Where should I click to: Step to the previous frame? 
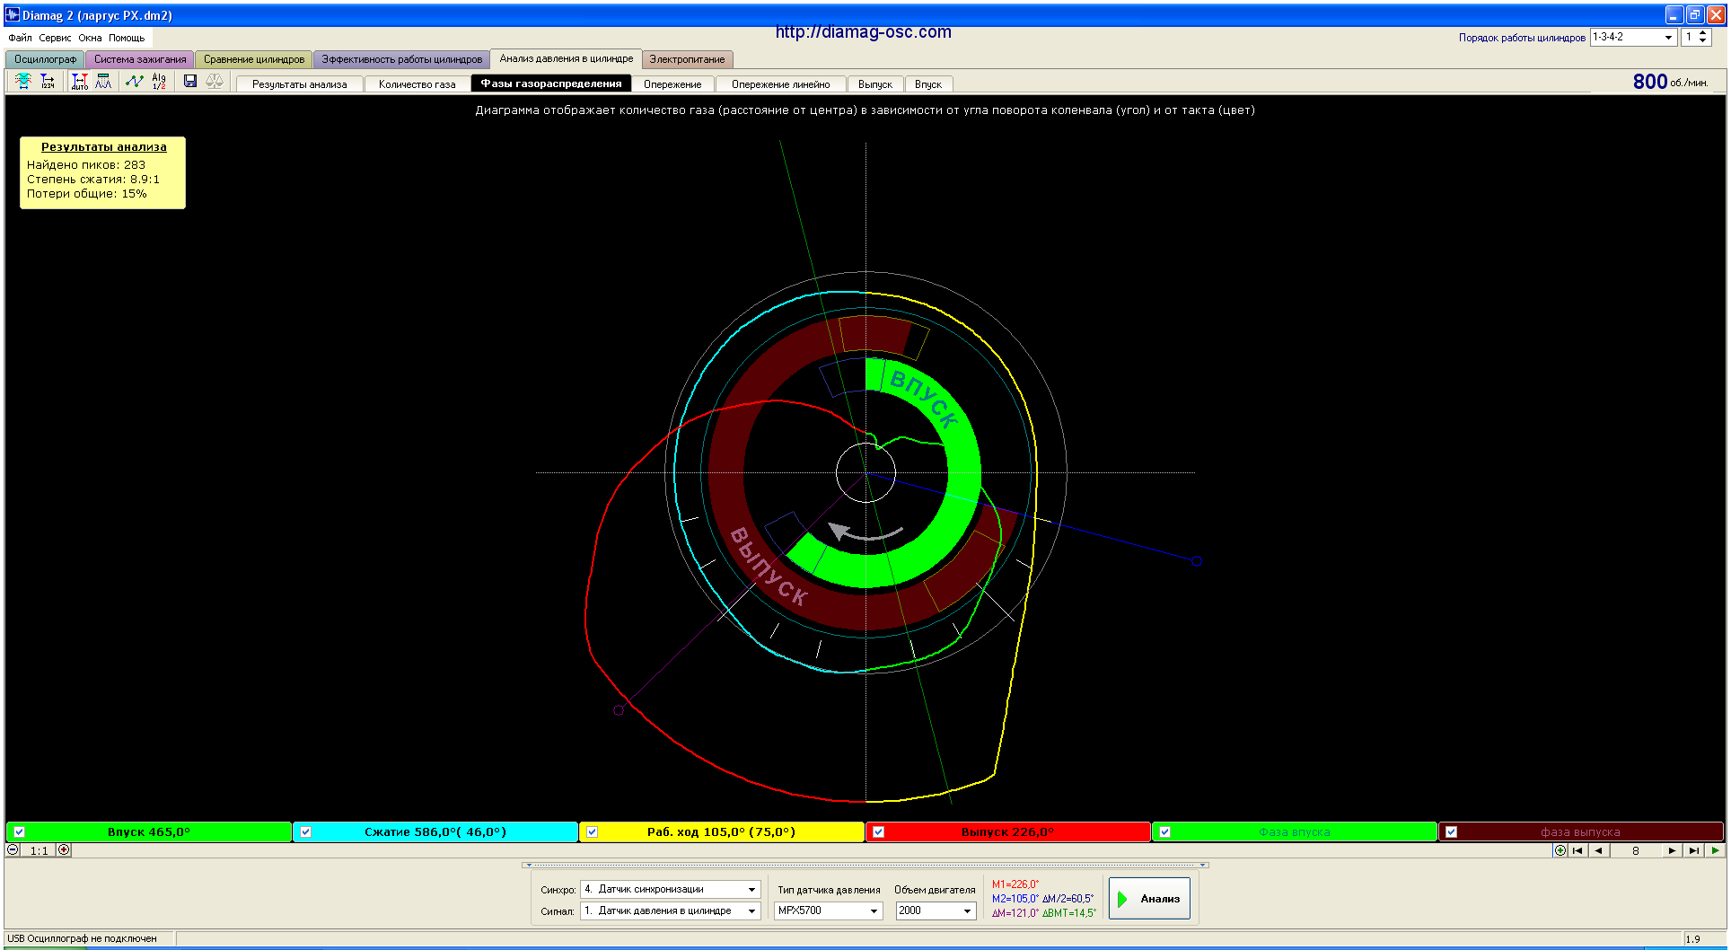[x=1598, y=850]
